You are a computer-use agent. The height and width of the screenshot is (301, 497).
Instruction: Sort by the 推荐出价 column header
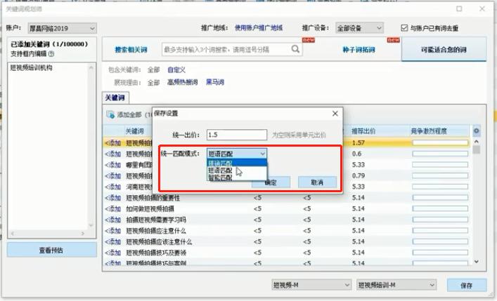point(363,131)
